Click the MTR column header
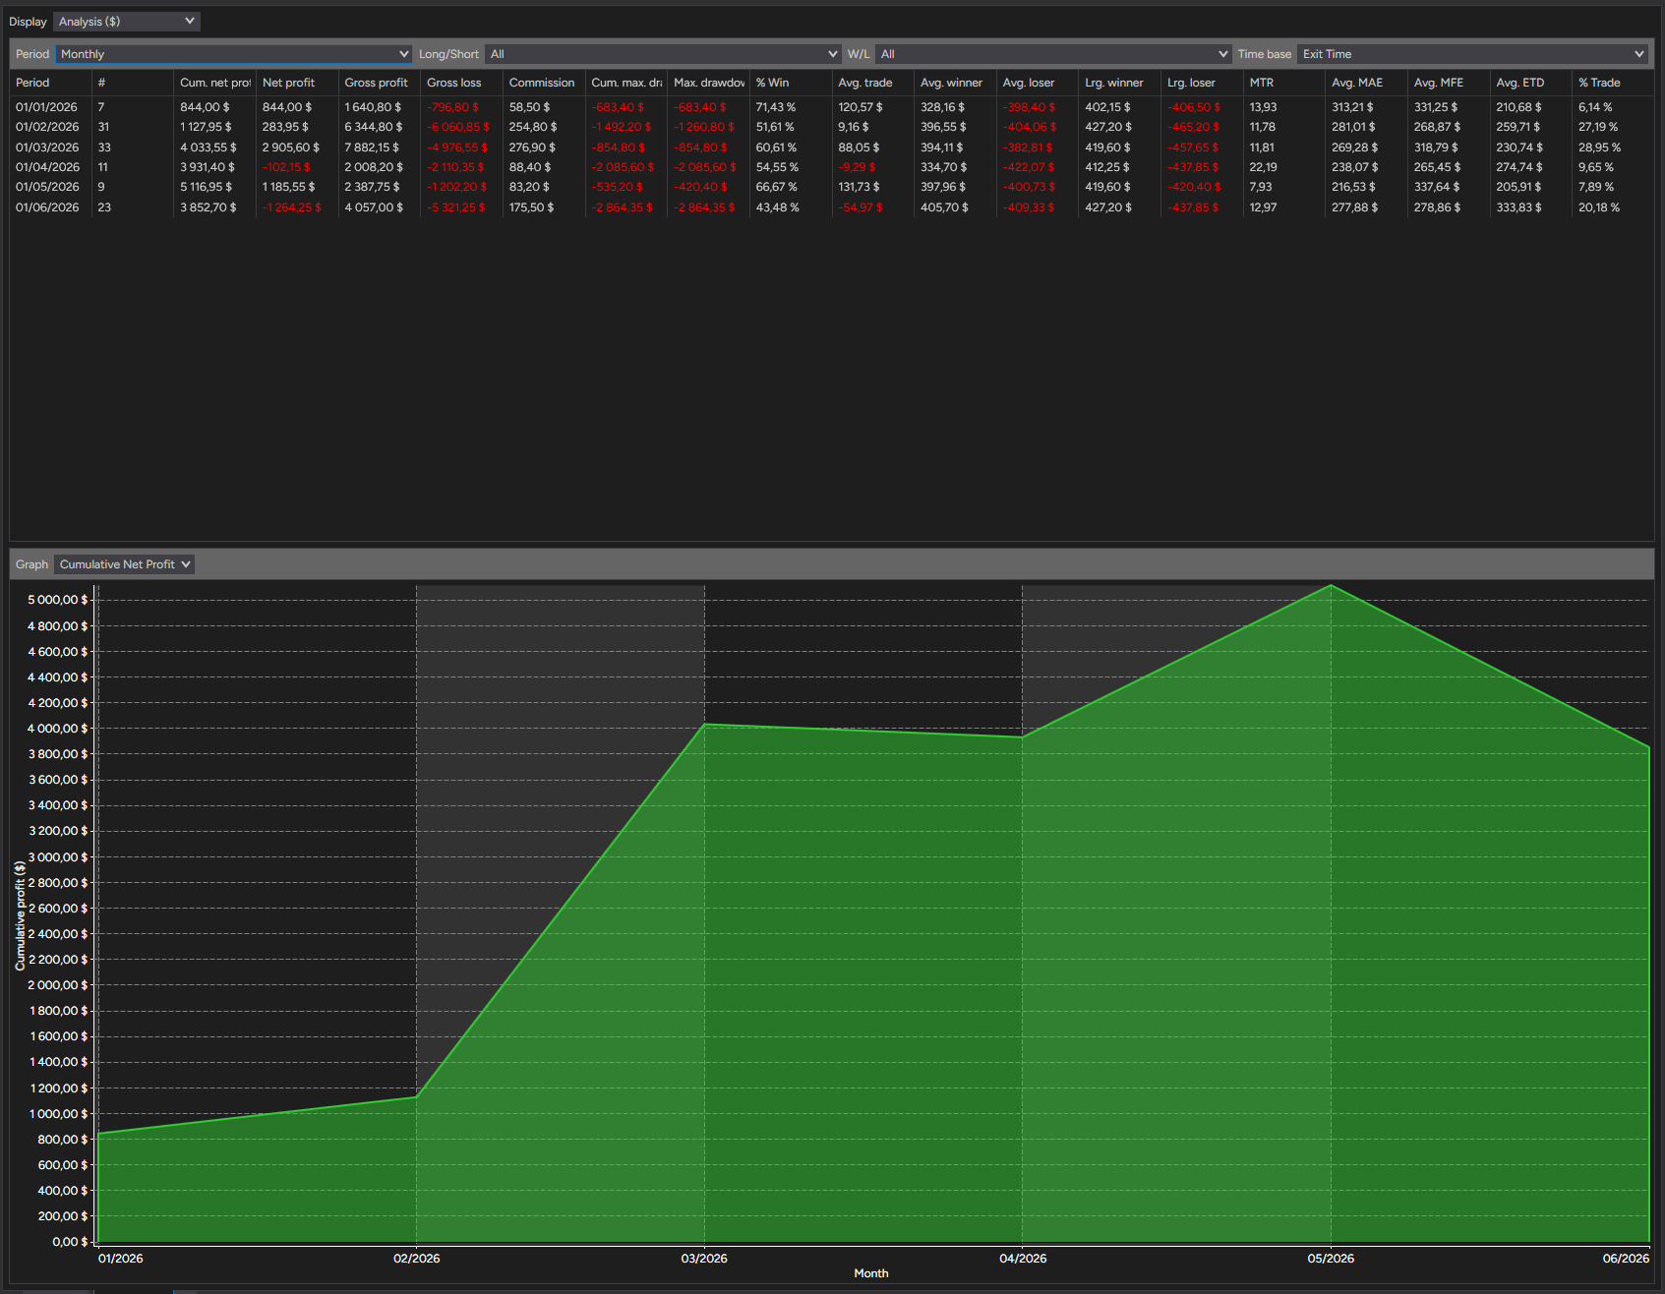Image resolution: width=1665 pixels, height=1294 pixels. click(x=1284, y=83)
